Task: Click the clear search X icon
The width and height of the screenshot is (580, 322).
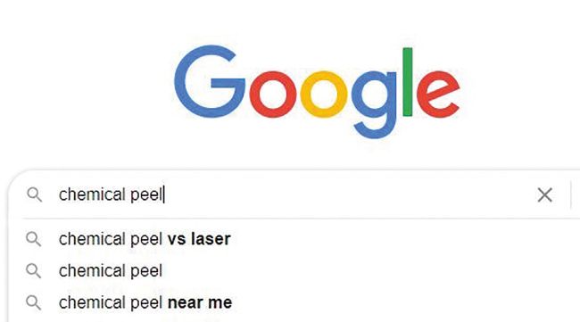Action: point(544,194)
